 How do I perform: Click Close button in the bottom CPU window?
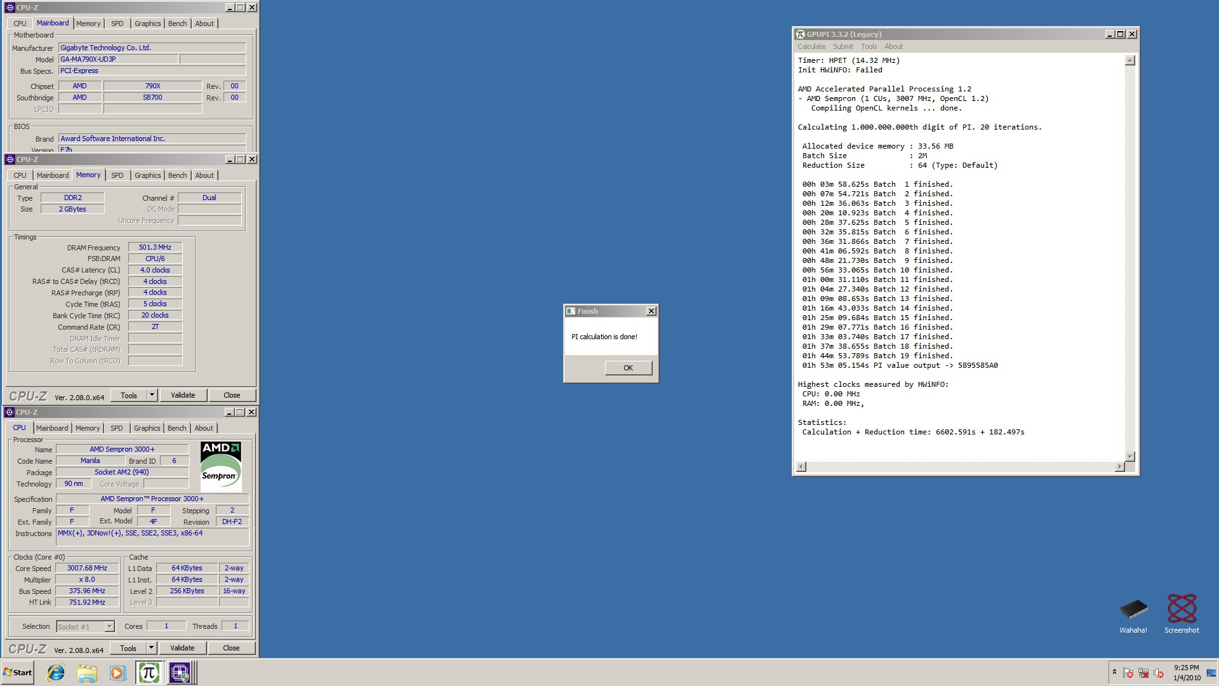point(231,648)
